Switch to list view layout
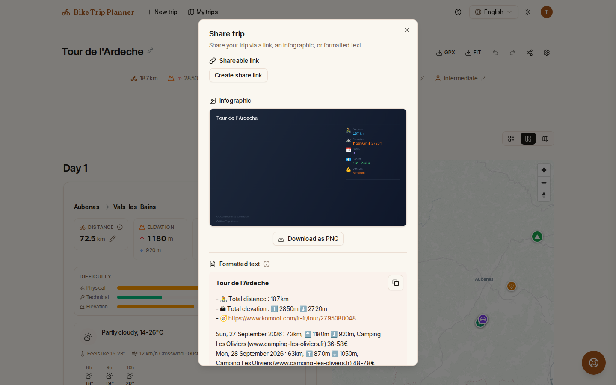Image resolution: width=616 pixels, height=385 pixels. pos(511,139)
